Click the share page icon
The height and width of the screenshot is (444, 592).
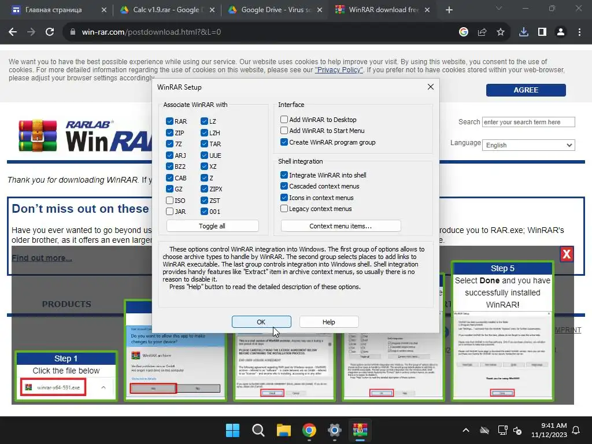pyautogui.click(x=482, y=32)
